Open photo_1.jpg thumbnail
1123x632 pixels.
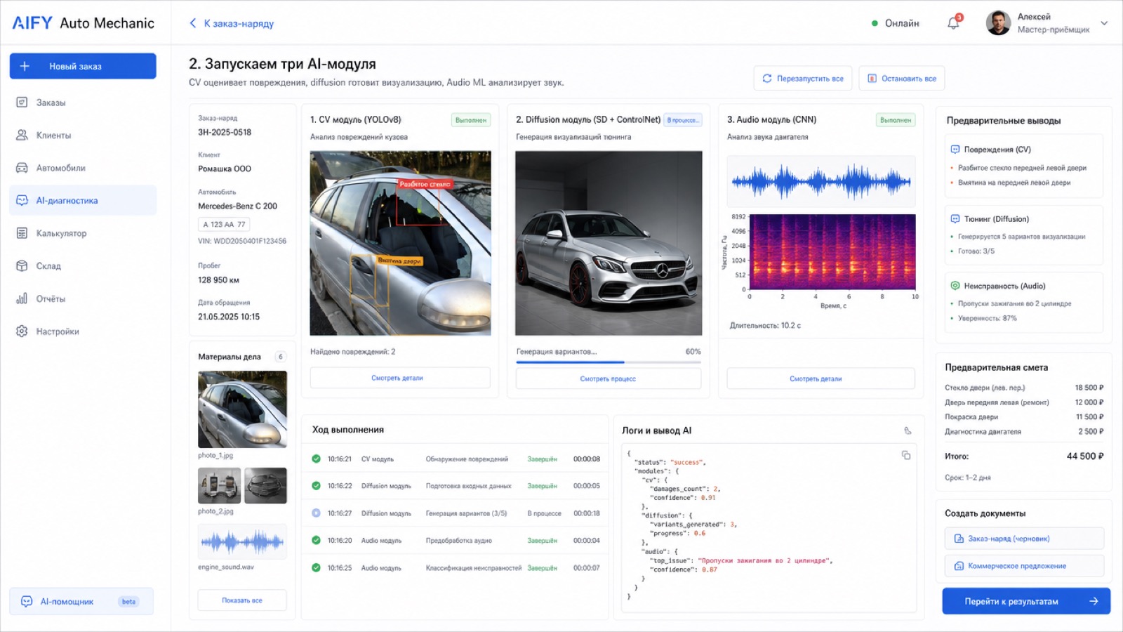tap(242, 409)
